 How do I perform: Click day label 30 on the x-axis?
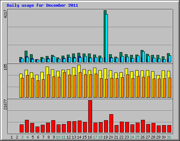click(x=163, y=137)
